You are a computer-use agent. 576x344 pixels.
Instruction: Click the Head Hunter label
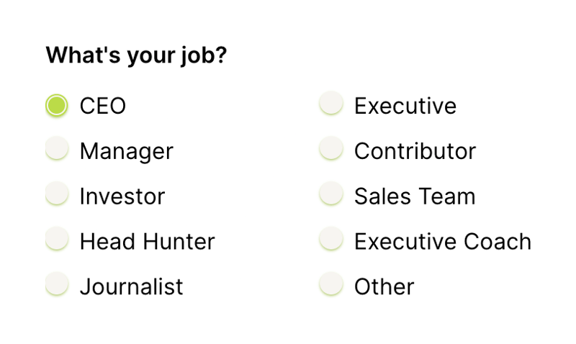coord(147,242)
